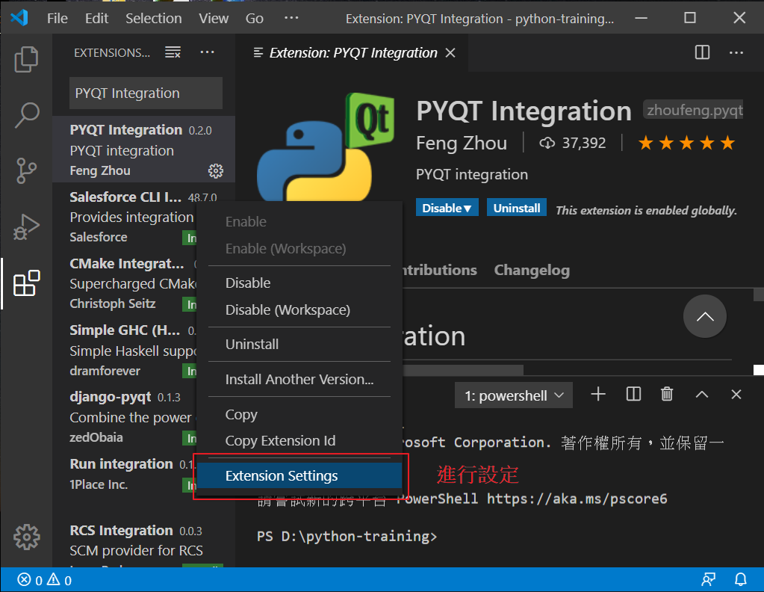Viewport: 764px width, 592px height.
Task: Switch to the Changelog tab
Action: (x=532, y=270)
